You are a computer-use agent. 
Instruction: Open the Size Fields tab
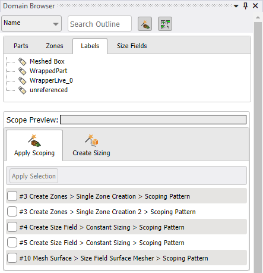click(132, 46)
